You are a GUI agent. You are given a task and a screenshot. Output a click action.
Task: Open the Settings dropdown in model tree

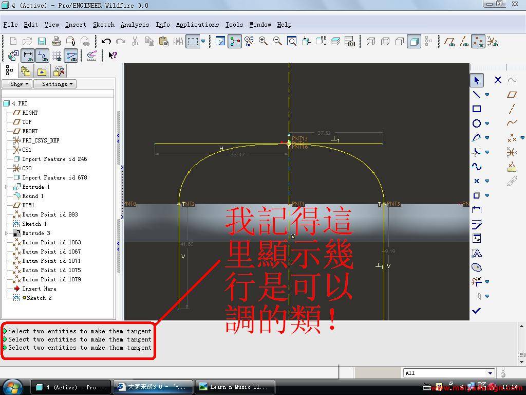coord(55,84)
